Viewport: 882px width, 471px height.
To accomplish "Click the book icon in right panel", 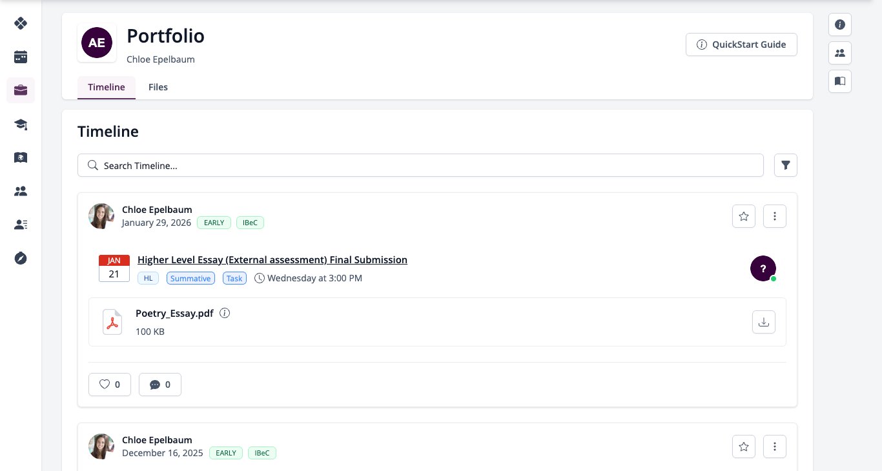I will coord(840,81).
